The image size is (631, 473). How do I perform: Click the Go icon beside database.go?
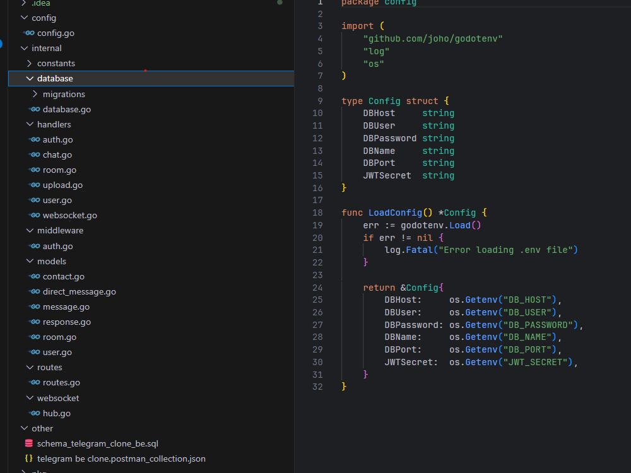[x=35, y=109]
